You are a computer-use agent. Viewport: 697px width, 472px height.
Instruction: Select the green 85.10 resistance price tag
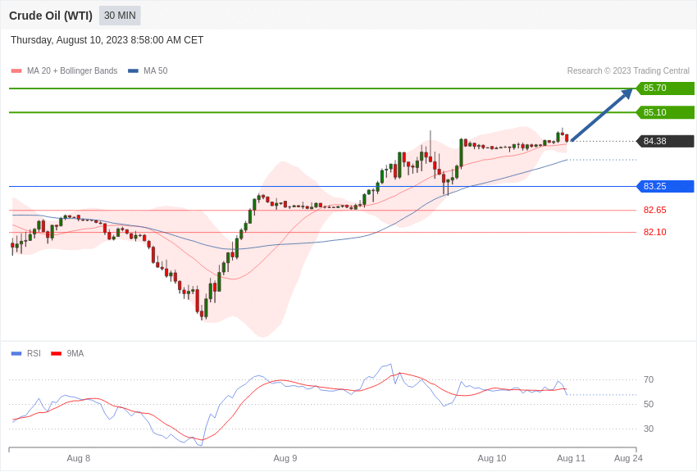[665, 112]
